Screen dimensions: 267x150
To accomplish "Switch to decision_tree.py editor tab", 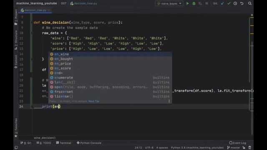I will click(35, 10).
